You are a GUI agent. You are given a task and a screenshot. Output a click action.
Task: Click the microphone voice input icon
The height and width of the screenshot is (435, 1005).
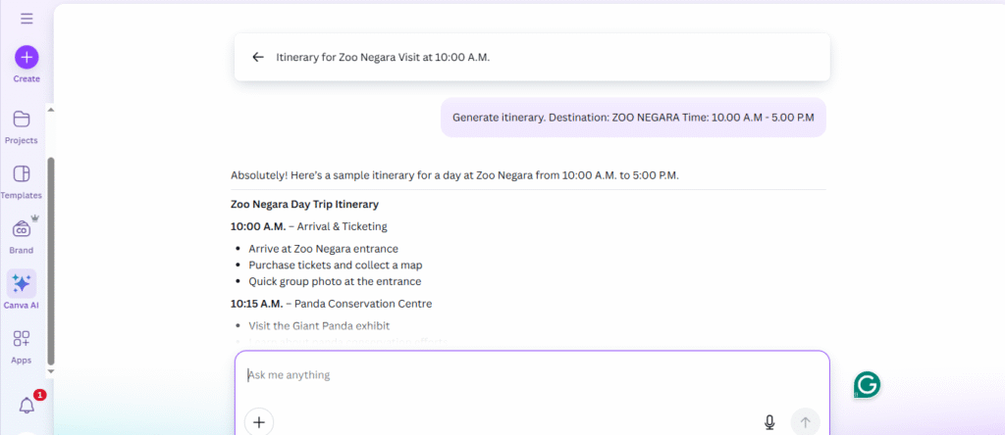(x=769, y=422)
